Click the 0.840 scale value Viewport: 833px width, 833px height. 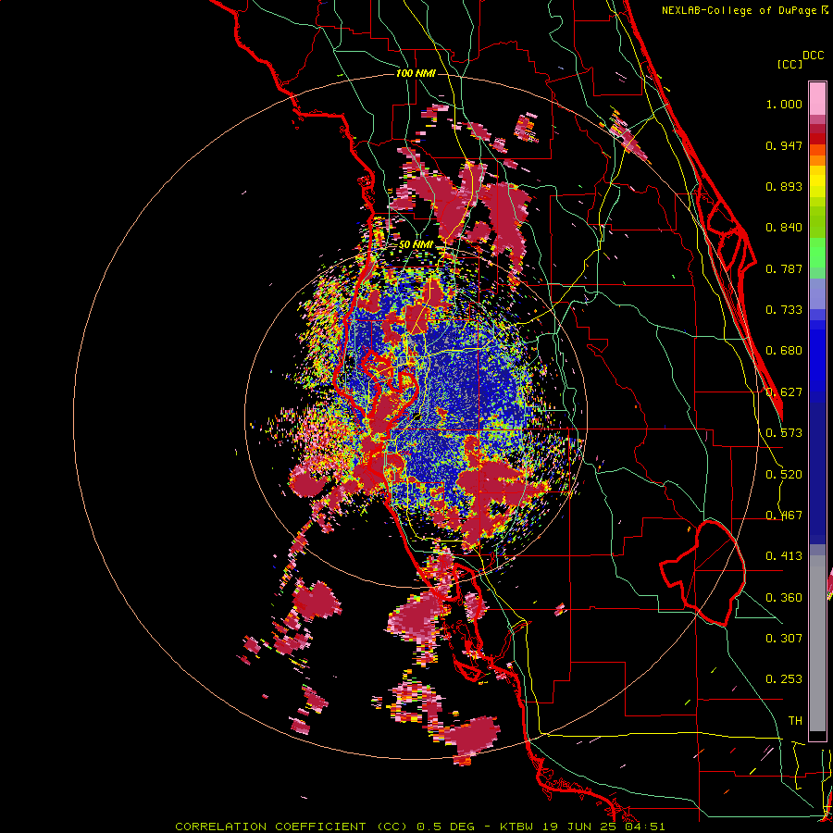click(x=784, y=228)
